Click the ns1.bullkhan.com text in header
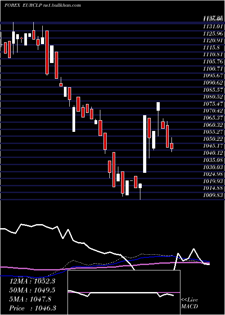Viewport: 225px width, 315px height. [62, 5]
